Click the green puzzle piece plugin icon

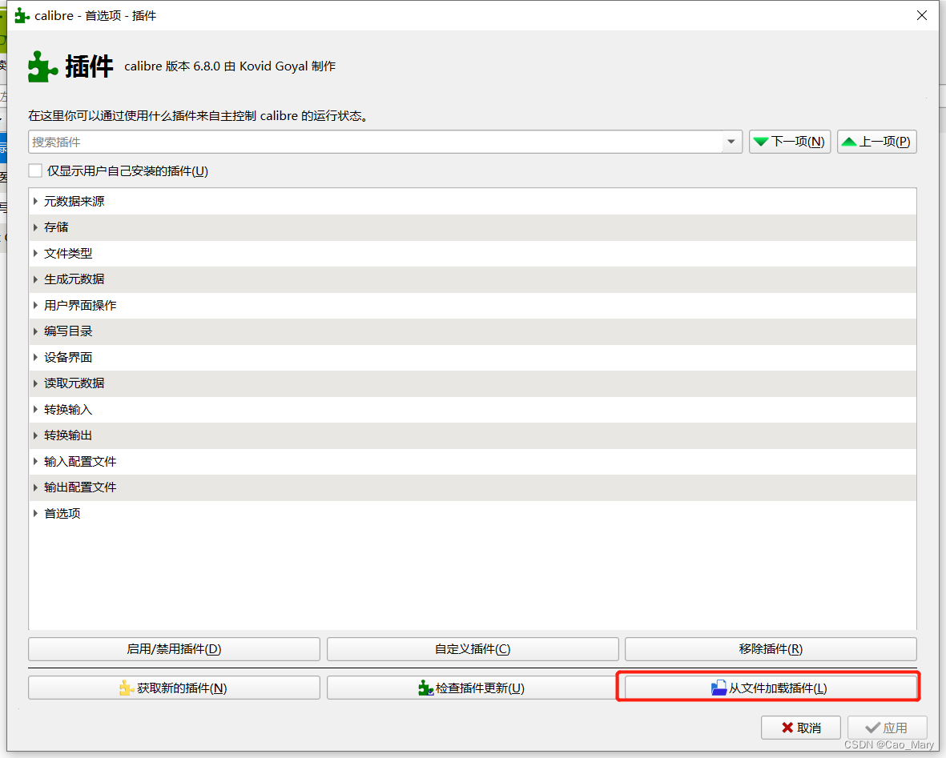tap(42, 66)
